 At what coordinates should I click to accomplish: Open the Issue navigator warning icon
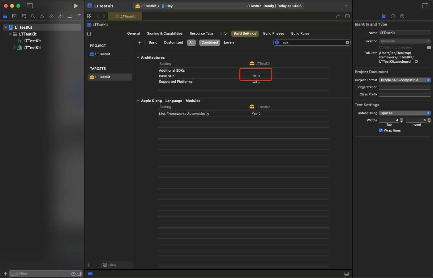[42, 16]
